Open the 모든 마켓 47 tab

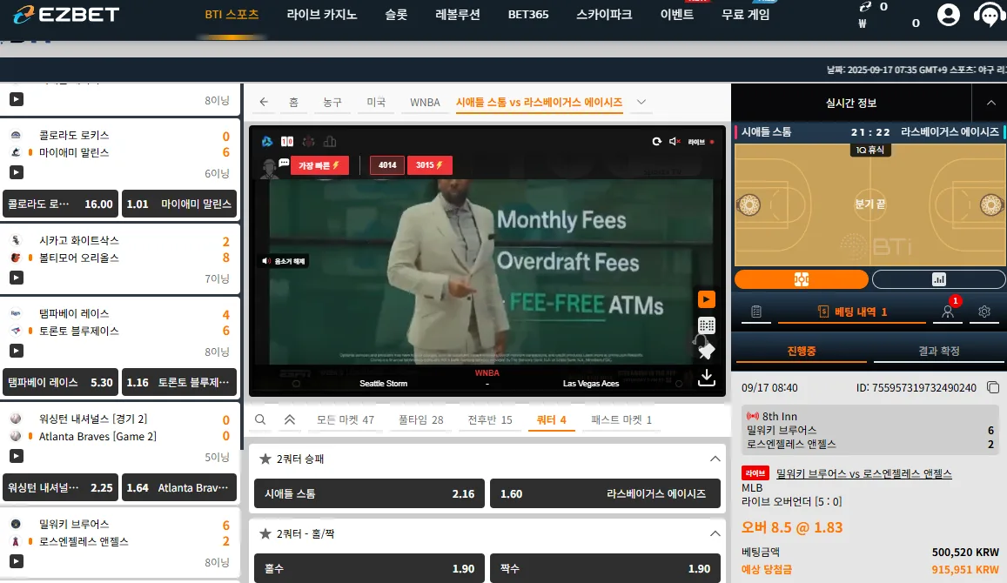coord(345,419)
